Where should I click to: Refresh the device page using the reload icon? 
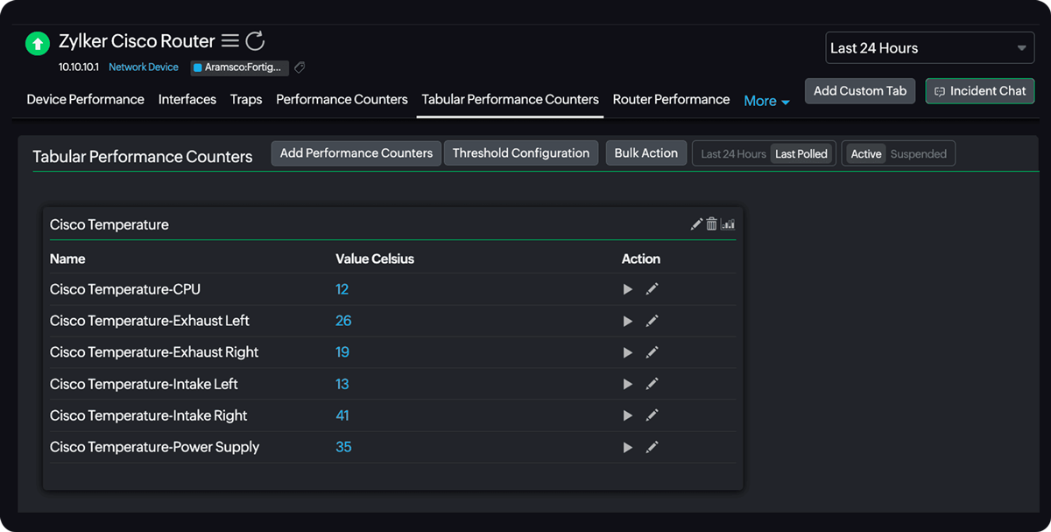click(254, 39)
